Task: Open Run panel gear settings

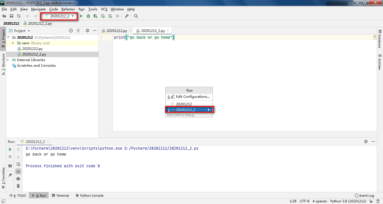Action: coord(366,142)
